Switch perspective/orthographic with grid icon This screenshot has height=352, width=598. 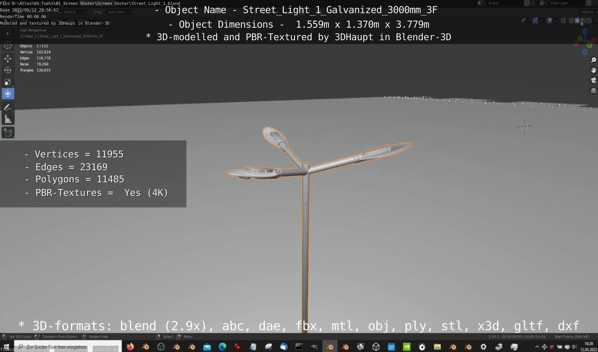(593, 91)
